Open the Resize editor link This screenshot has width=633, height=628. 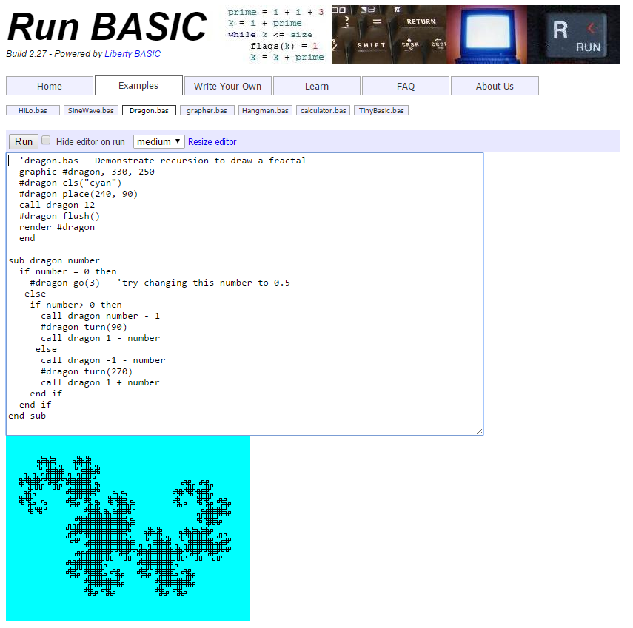(213, 141)
